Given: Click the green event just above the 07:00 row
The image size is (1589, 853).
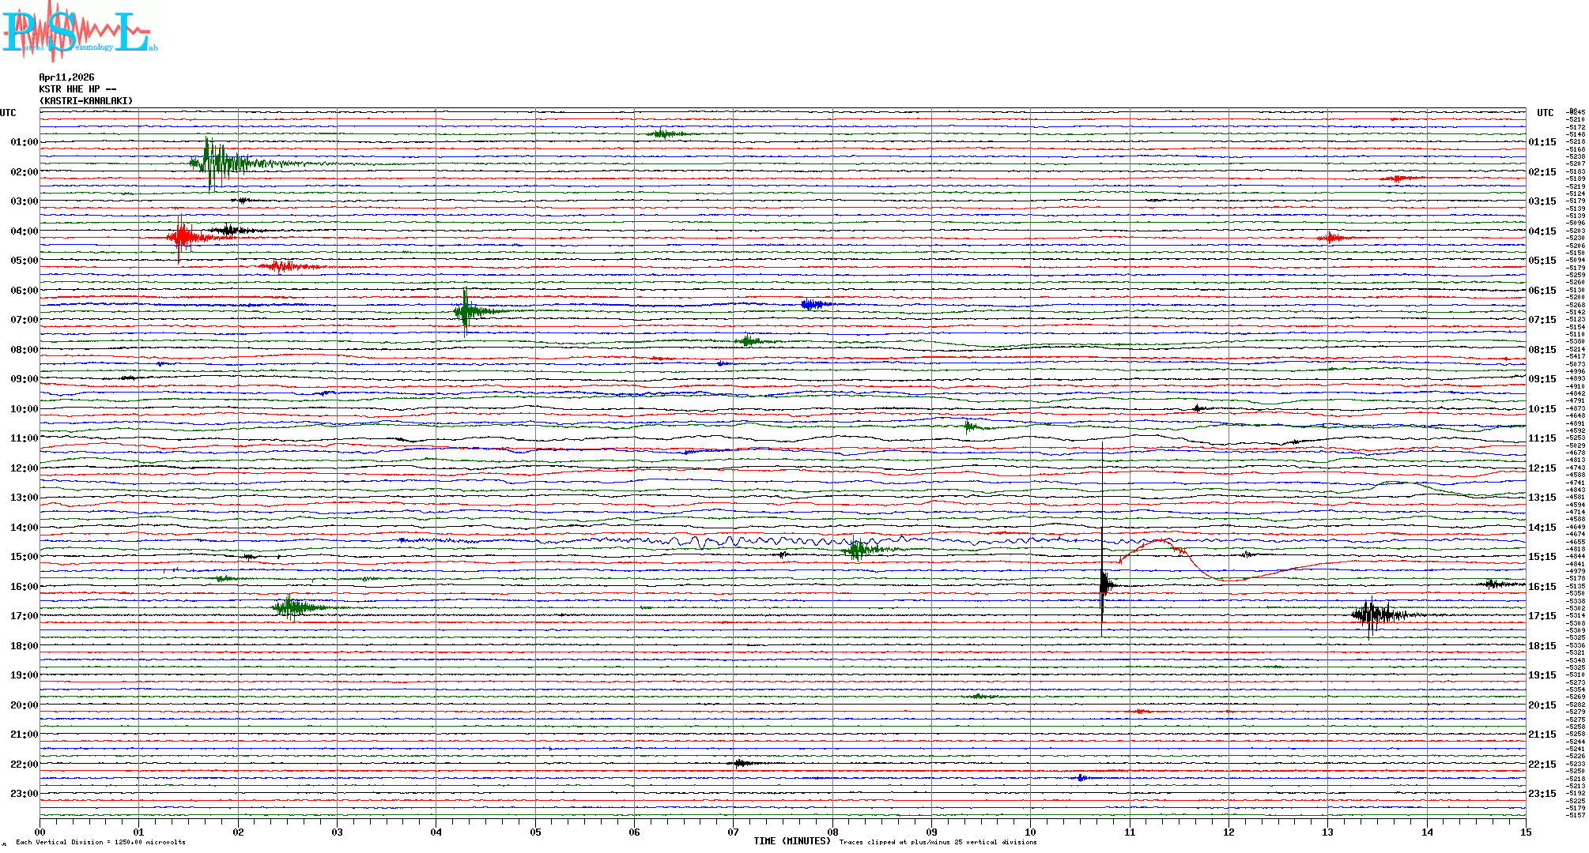Looking at the screenshot, I should (x=466, y=311).
